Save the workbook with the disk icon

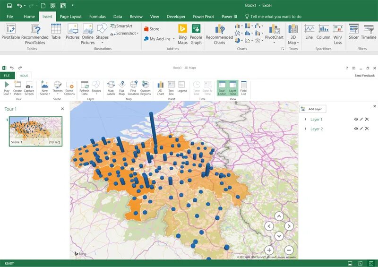click(x=9, y=5)
